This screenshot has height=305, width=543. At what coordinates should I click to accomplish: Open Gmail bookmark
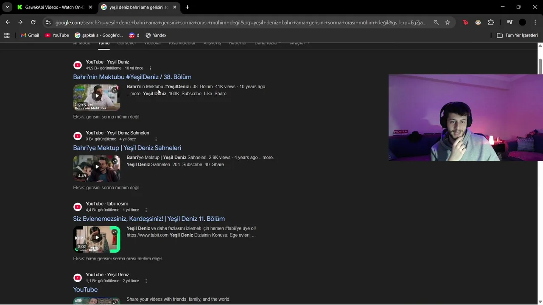(30, 35)
